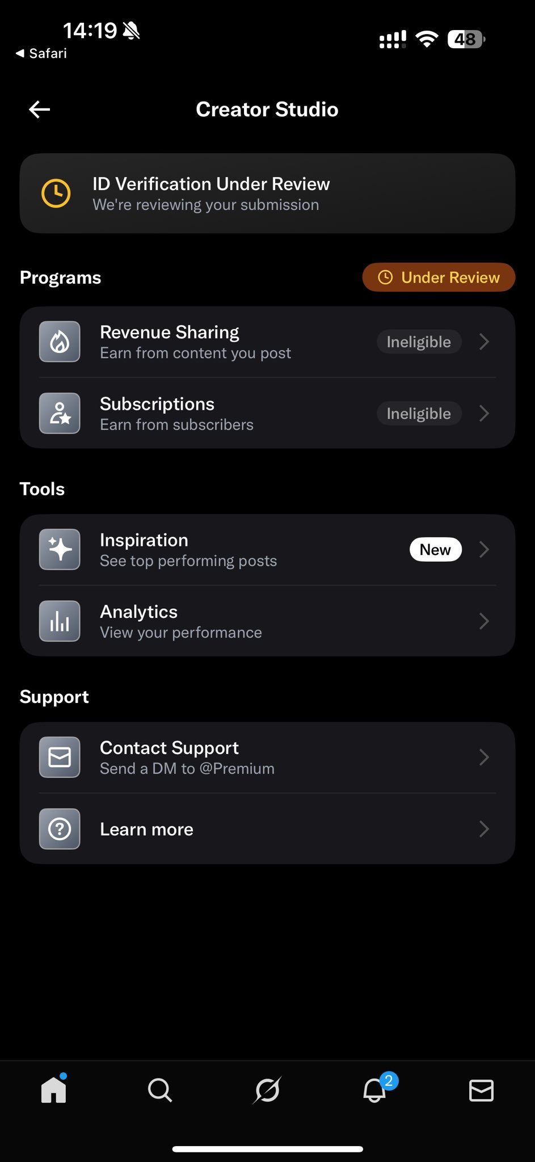535x1162 pixels.
Task: Expand Revenue Sharing chevron arrow
Action: [x=484, y=342]
